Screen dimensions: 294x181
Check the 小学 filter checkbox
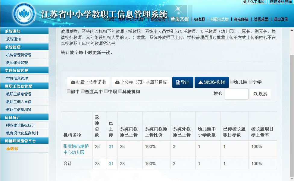point(250,81)
